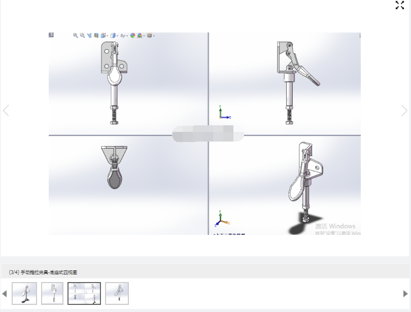
Task: Select the second thumbnail of the clamp
Action: pyautogui.click(x=52, y=293)
